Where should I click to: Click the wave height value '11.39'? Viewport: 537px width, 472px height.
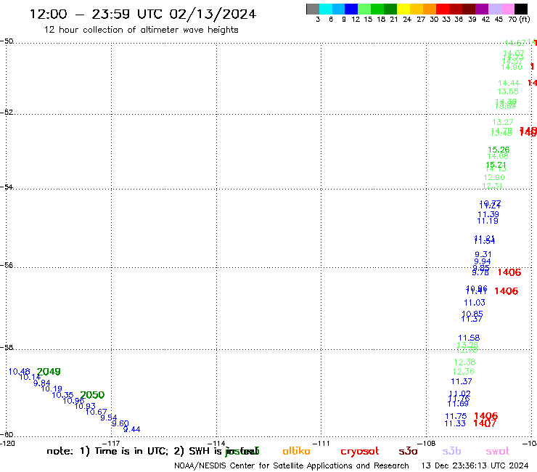[488, 214]
